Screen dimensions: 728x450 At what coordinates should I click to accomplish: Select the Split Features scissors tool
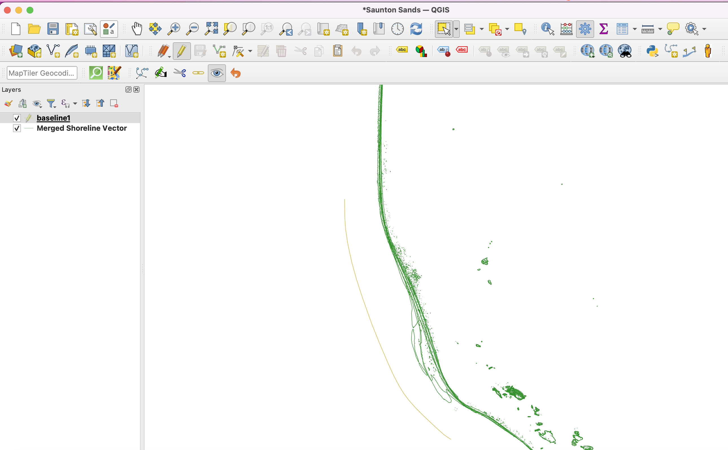[180, 73]
